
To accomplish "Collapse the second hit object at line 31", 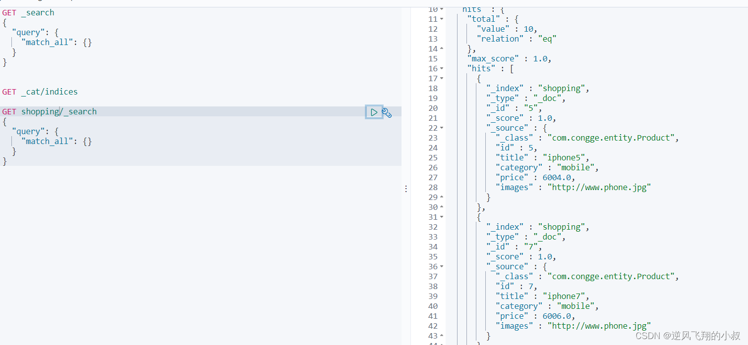I will [x=442, y=217].
